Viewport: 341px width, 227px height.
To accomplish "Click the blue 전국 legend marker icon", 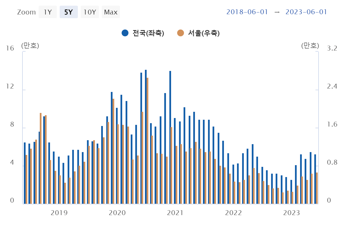I will pos(125,33).
